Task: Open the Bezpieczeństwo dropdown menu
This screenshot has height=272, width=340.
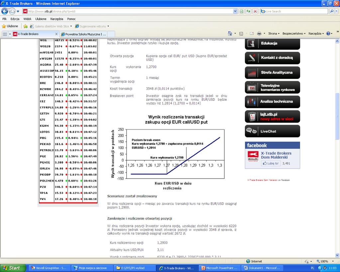Action: (294, 33)
